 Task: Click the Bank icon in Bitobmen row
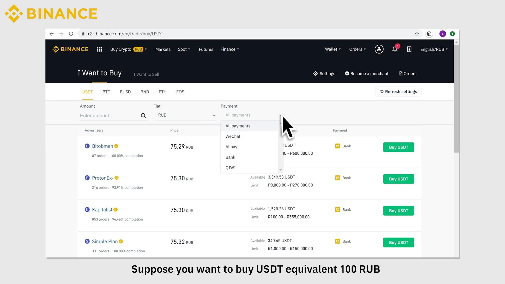[x=338, y=146]
